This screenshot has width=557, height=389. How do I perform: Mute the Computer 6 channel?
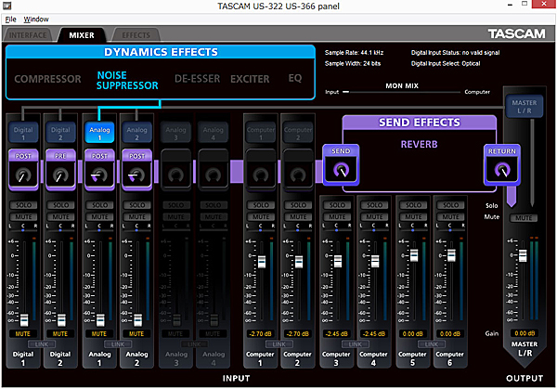tap(451, 216)
